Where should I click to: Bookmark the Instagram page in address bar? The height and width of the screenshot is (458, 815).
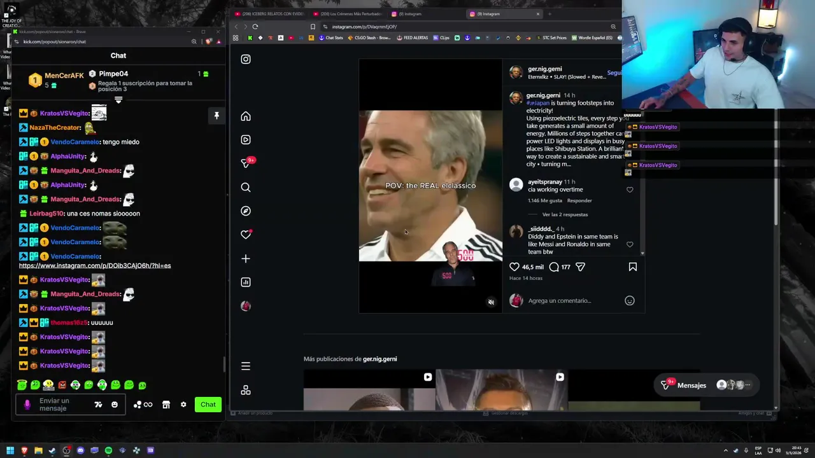point(313,27)
